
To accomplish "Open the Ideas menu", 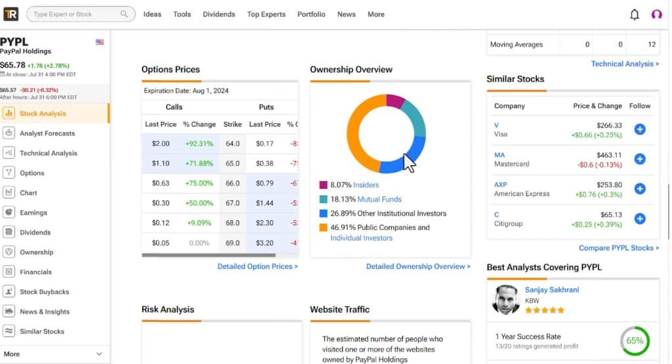I will click(x=152, y=14).
